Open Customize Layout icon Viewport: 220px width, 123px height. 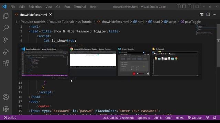click(197, 6)
